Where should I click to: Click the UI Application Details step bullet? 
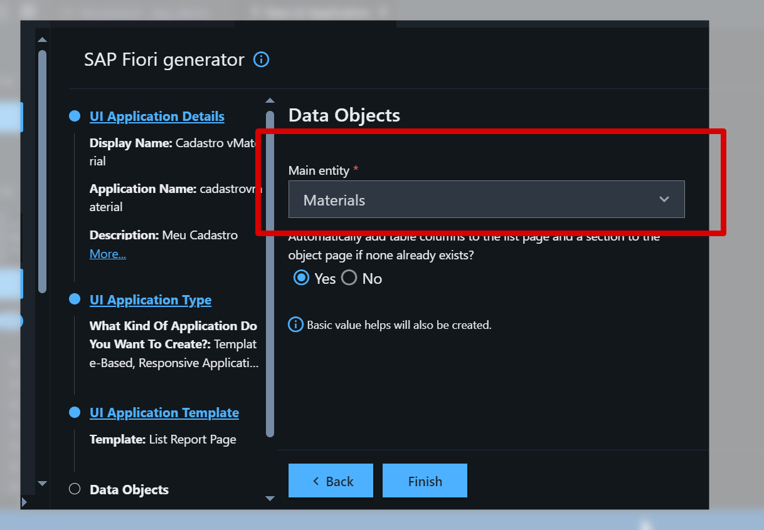(75, 116)
